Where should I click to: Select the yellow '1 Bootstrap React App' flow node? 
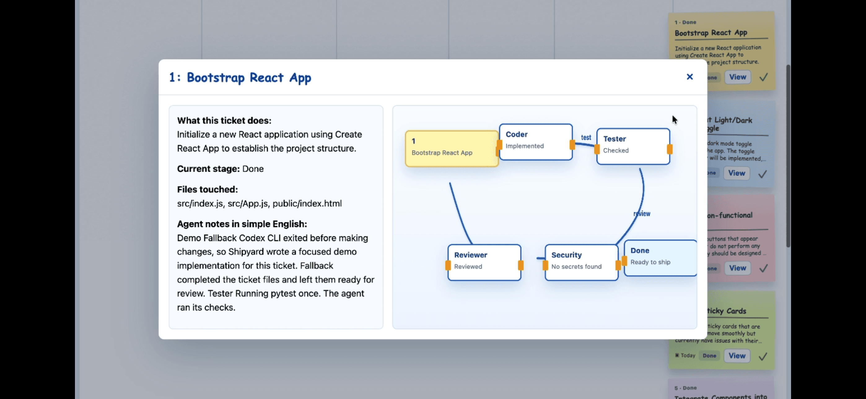coord(452,148)
